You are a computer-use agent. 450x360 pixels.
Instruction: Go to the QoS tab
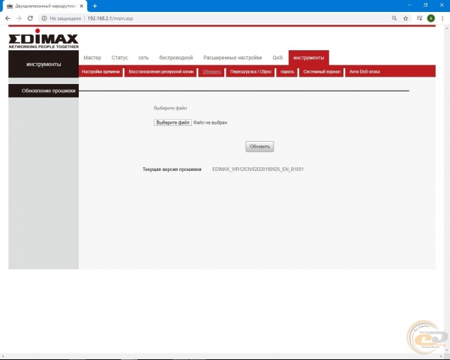tap(277, 58)
